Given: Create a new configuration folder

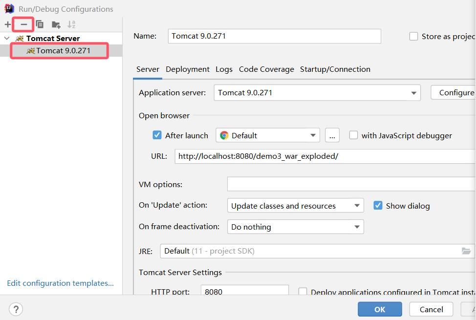Looking at the screenshot, I should pos(56,24).
